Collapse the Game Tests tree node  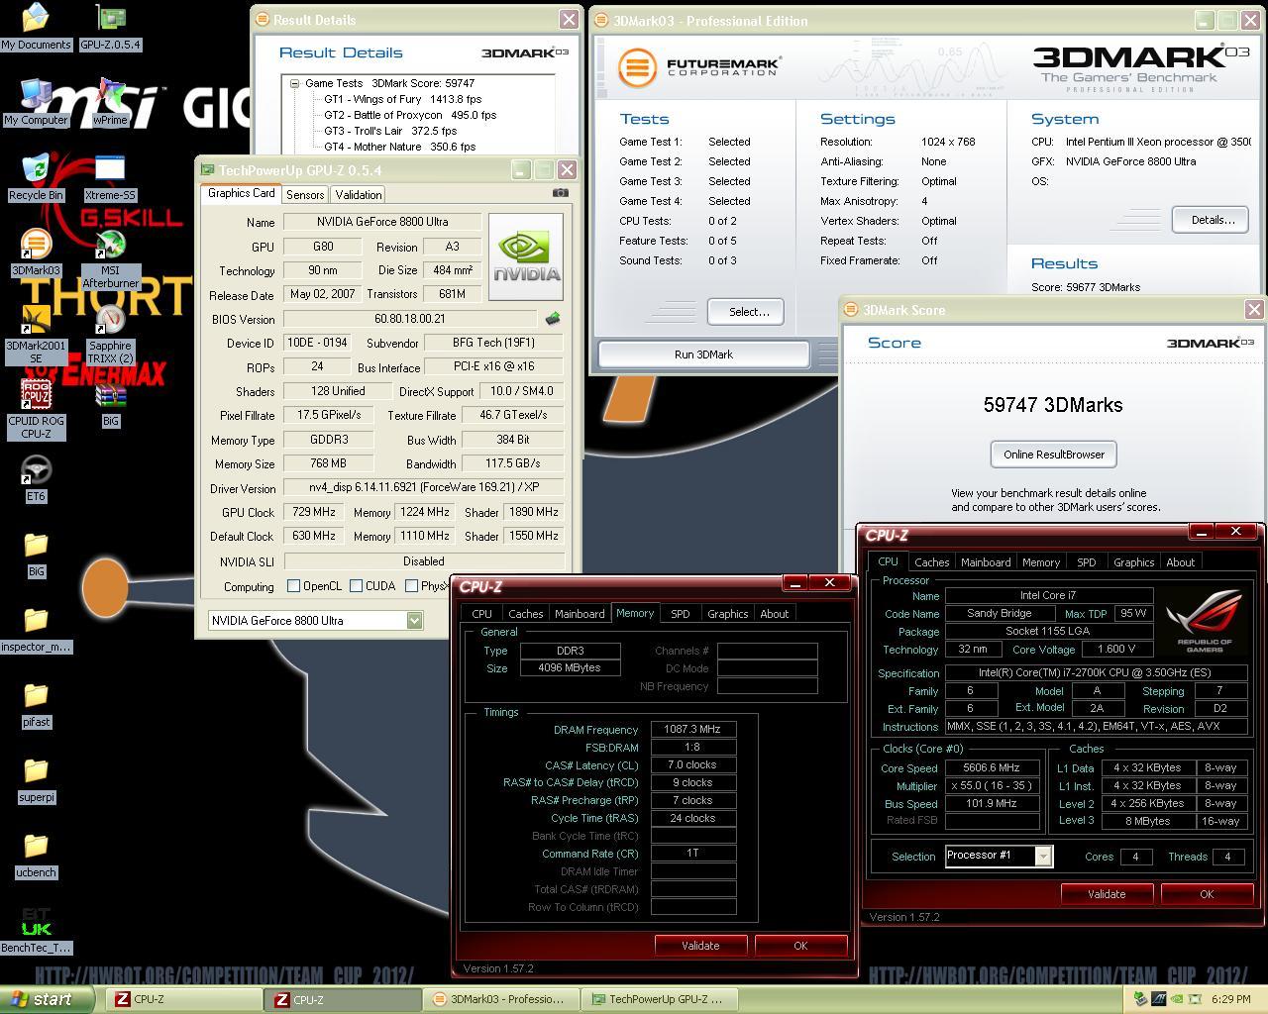click(x=294, y=84)
